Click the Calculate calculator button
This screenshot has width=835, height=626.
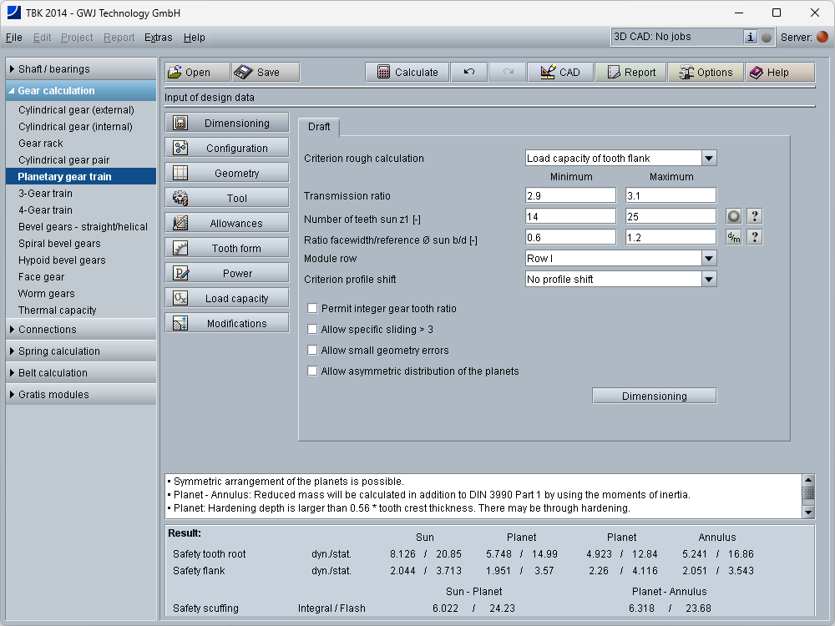407,73
